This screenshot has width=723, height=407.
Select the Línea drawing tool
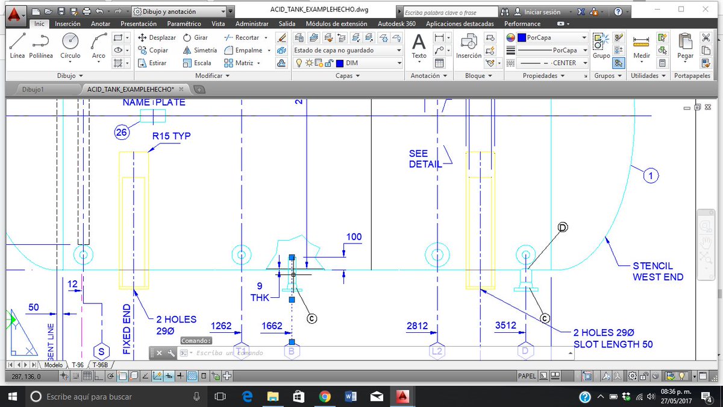pos(17,46)
